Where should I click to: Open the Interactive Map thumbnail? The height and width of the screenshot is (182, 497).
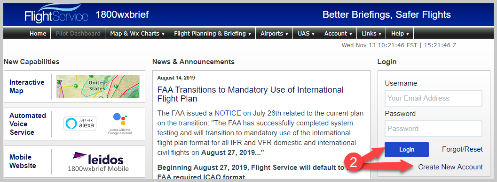[98, 87]
